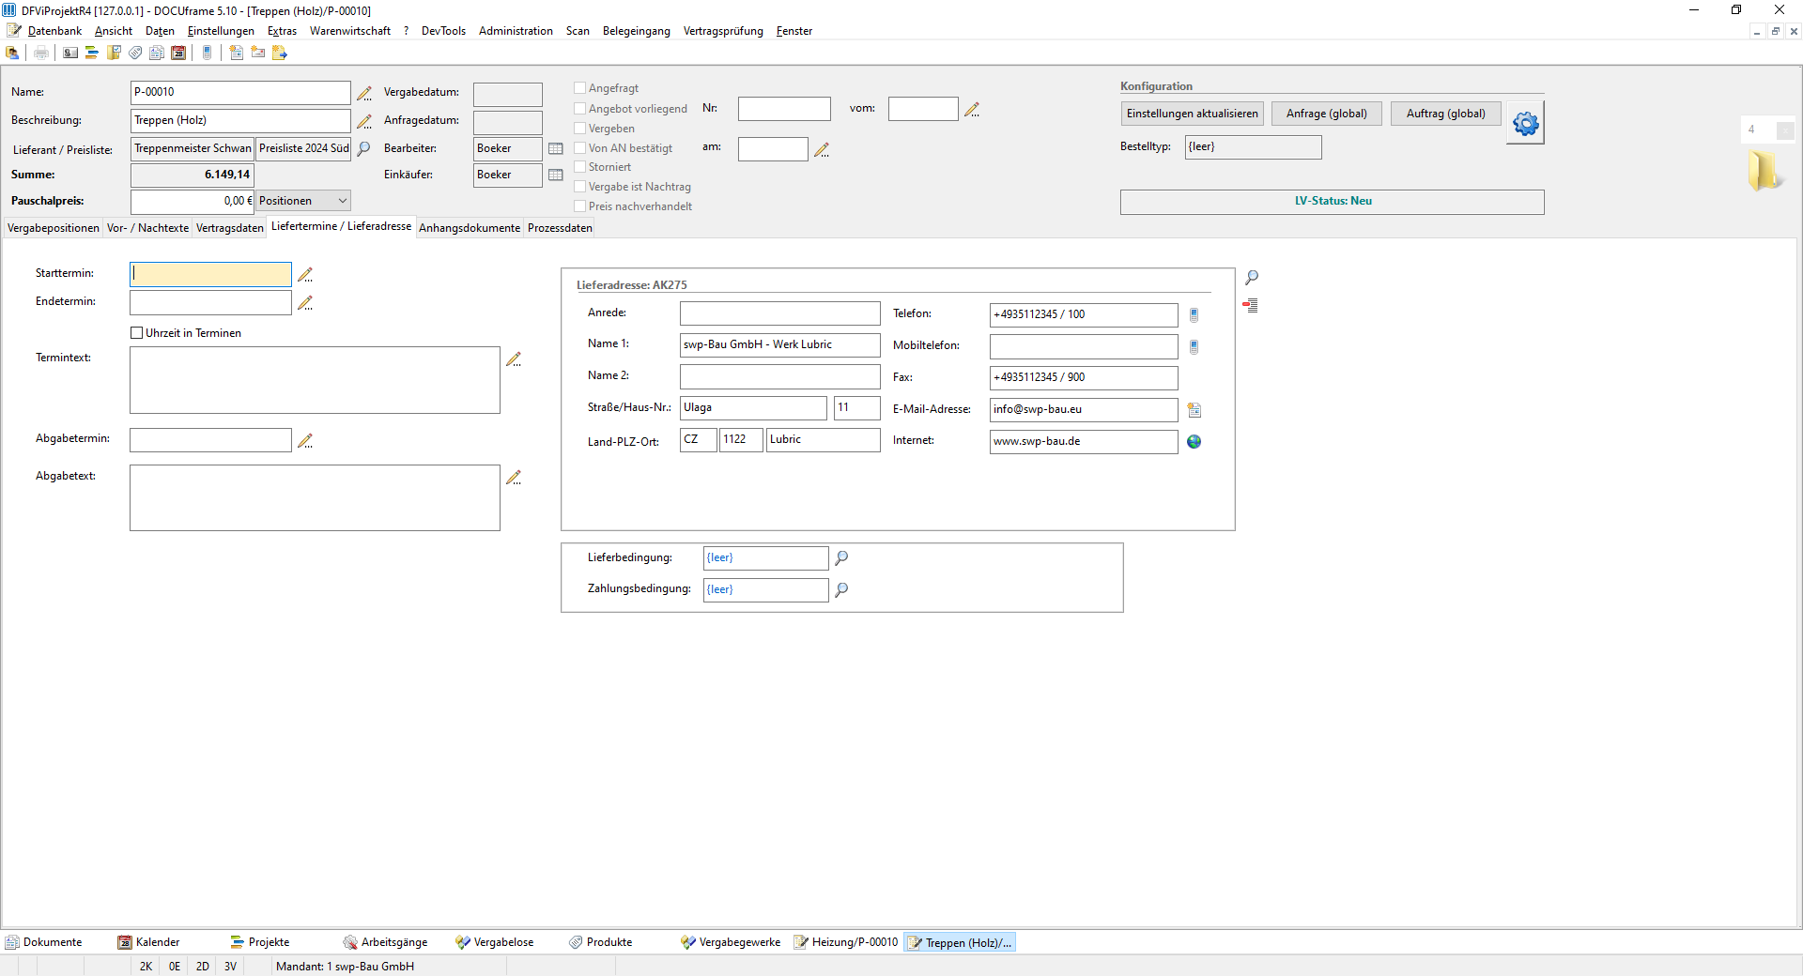Viewport: 1803px width, 976px height.
Task: Toggle Vergabe ist Nachtrag checkbox
Action: 580,187
